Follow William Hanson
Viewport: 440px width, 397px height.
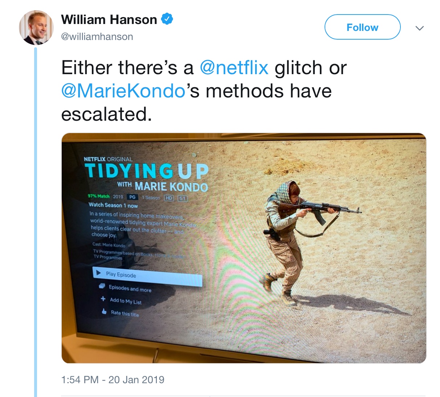coord(362,27)
